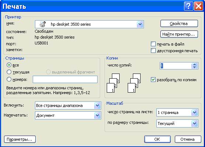Click the Все страницы диапазона value
Viewport: 205px width, 147px height.
pos(59,105)
